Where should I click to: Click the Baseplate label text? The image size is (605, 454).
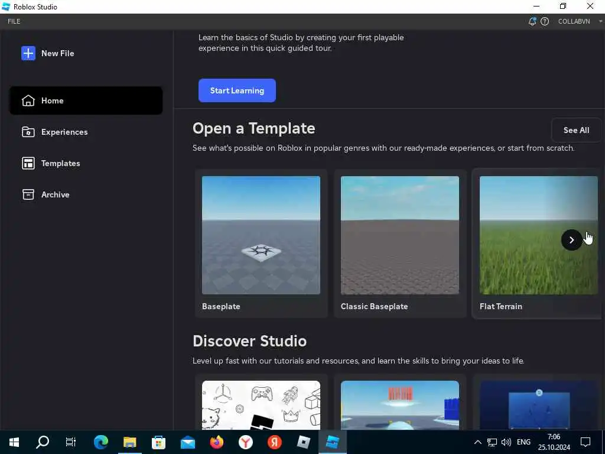[221, 306]
